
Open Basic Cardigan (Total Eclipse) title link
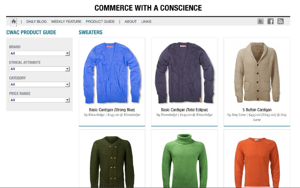184,110
